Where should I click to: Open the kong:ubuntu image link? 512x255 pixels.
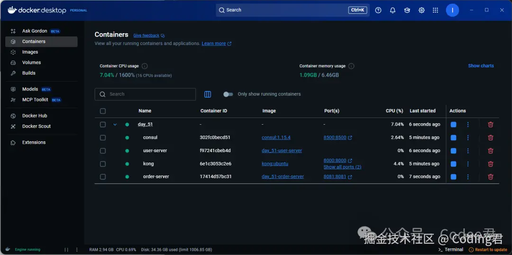click(275, 164)
